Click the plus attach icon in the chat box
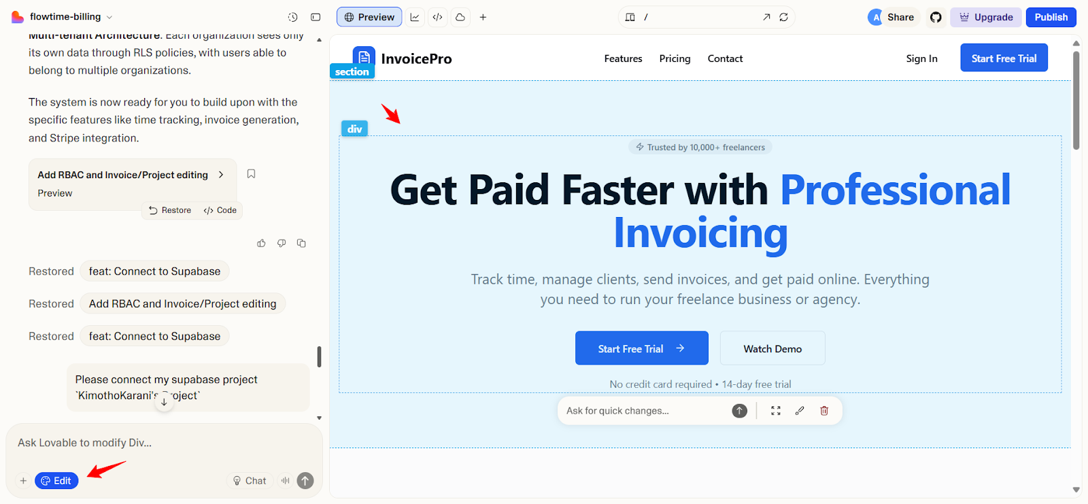The image size is (1088, 504). tap(23, 481)
